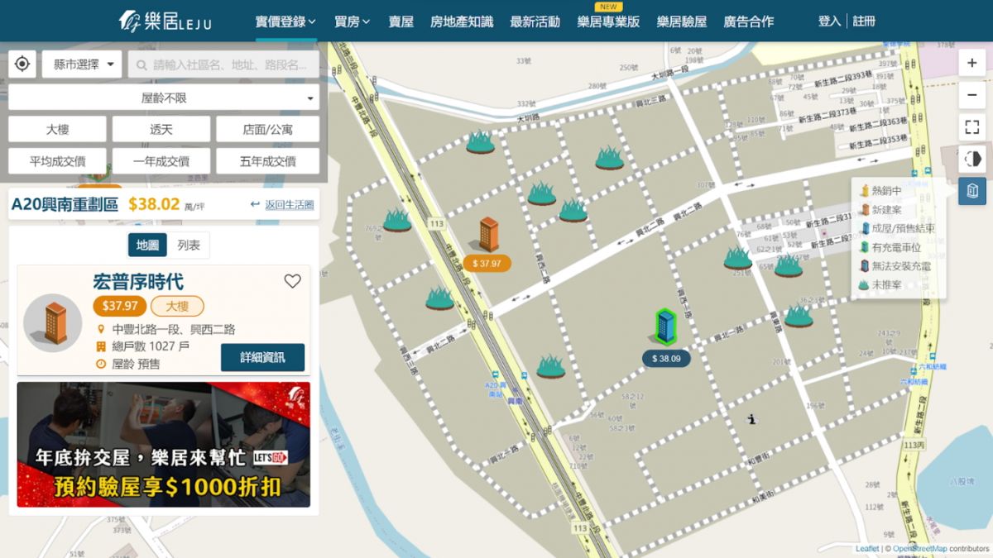Toggle map contrast style button

[x=972, y=159]
